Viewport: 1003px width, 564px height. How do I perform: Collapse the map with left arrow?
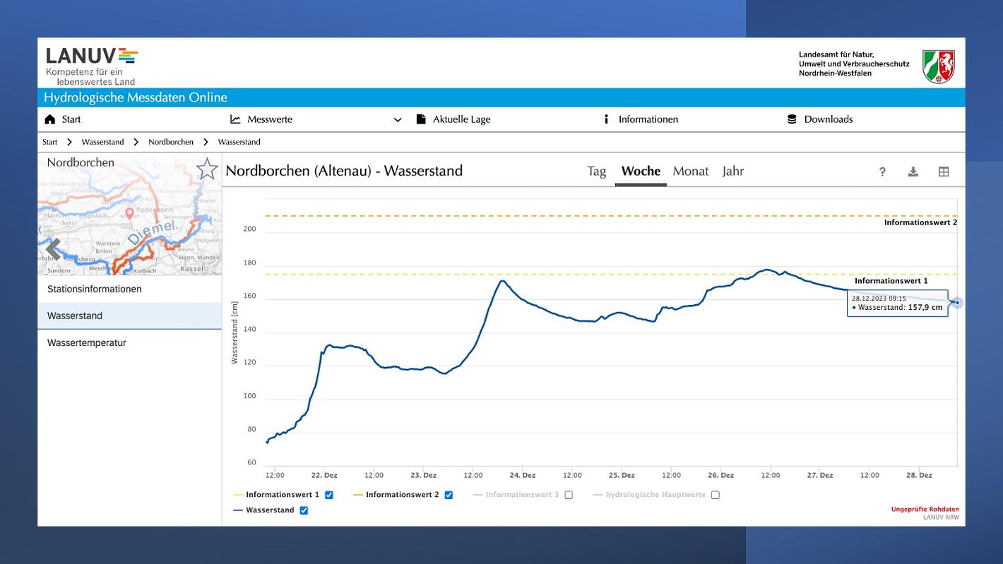[x=53, y=248]
